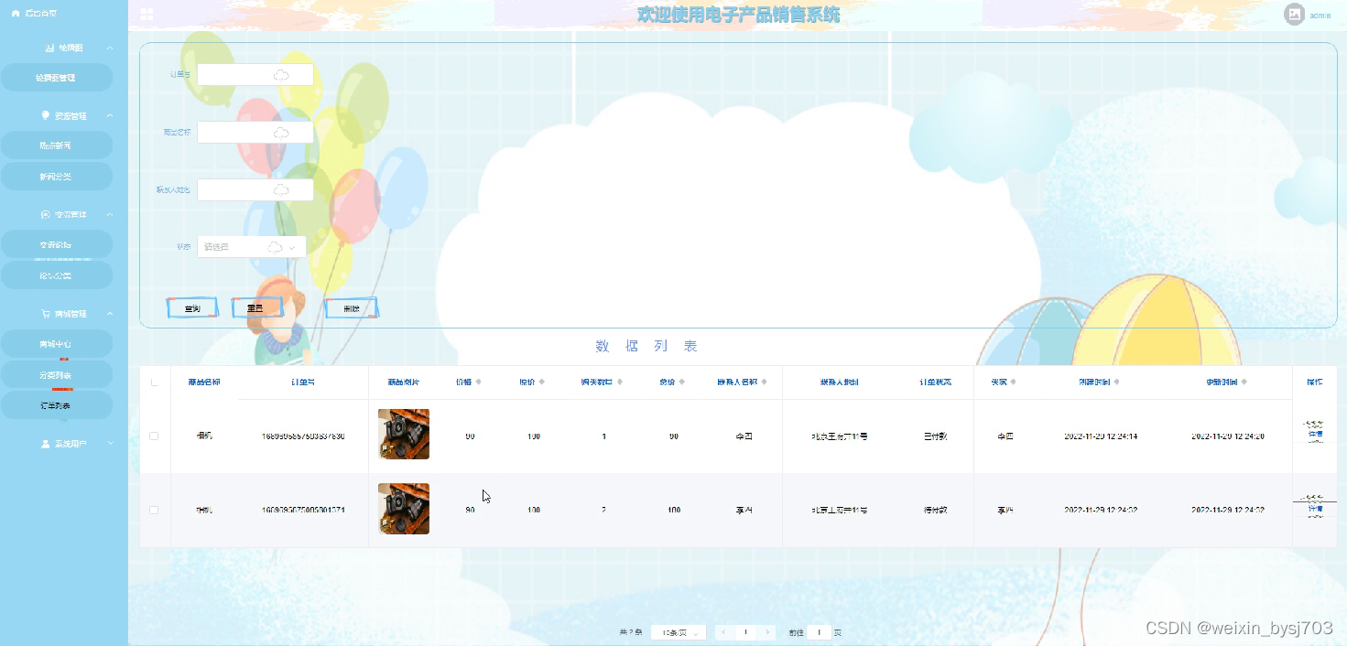Click the cloud icon in 订单号 field
Screen dimensions: 1347x646
tap(282, 75)
